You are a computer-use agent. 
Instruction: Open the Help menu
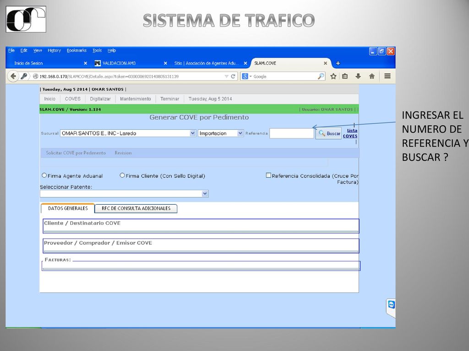pyautogui.click(x=112, y=50)
